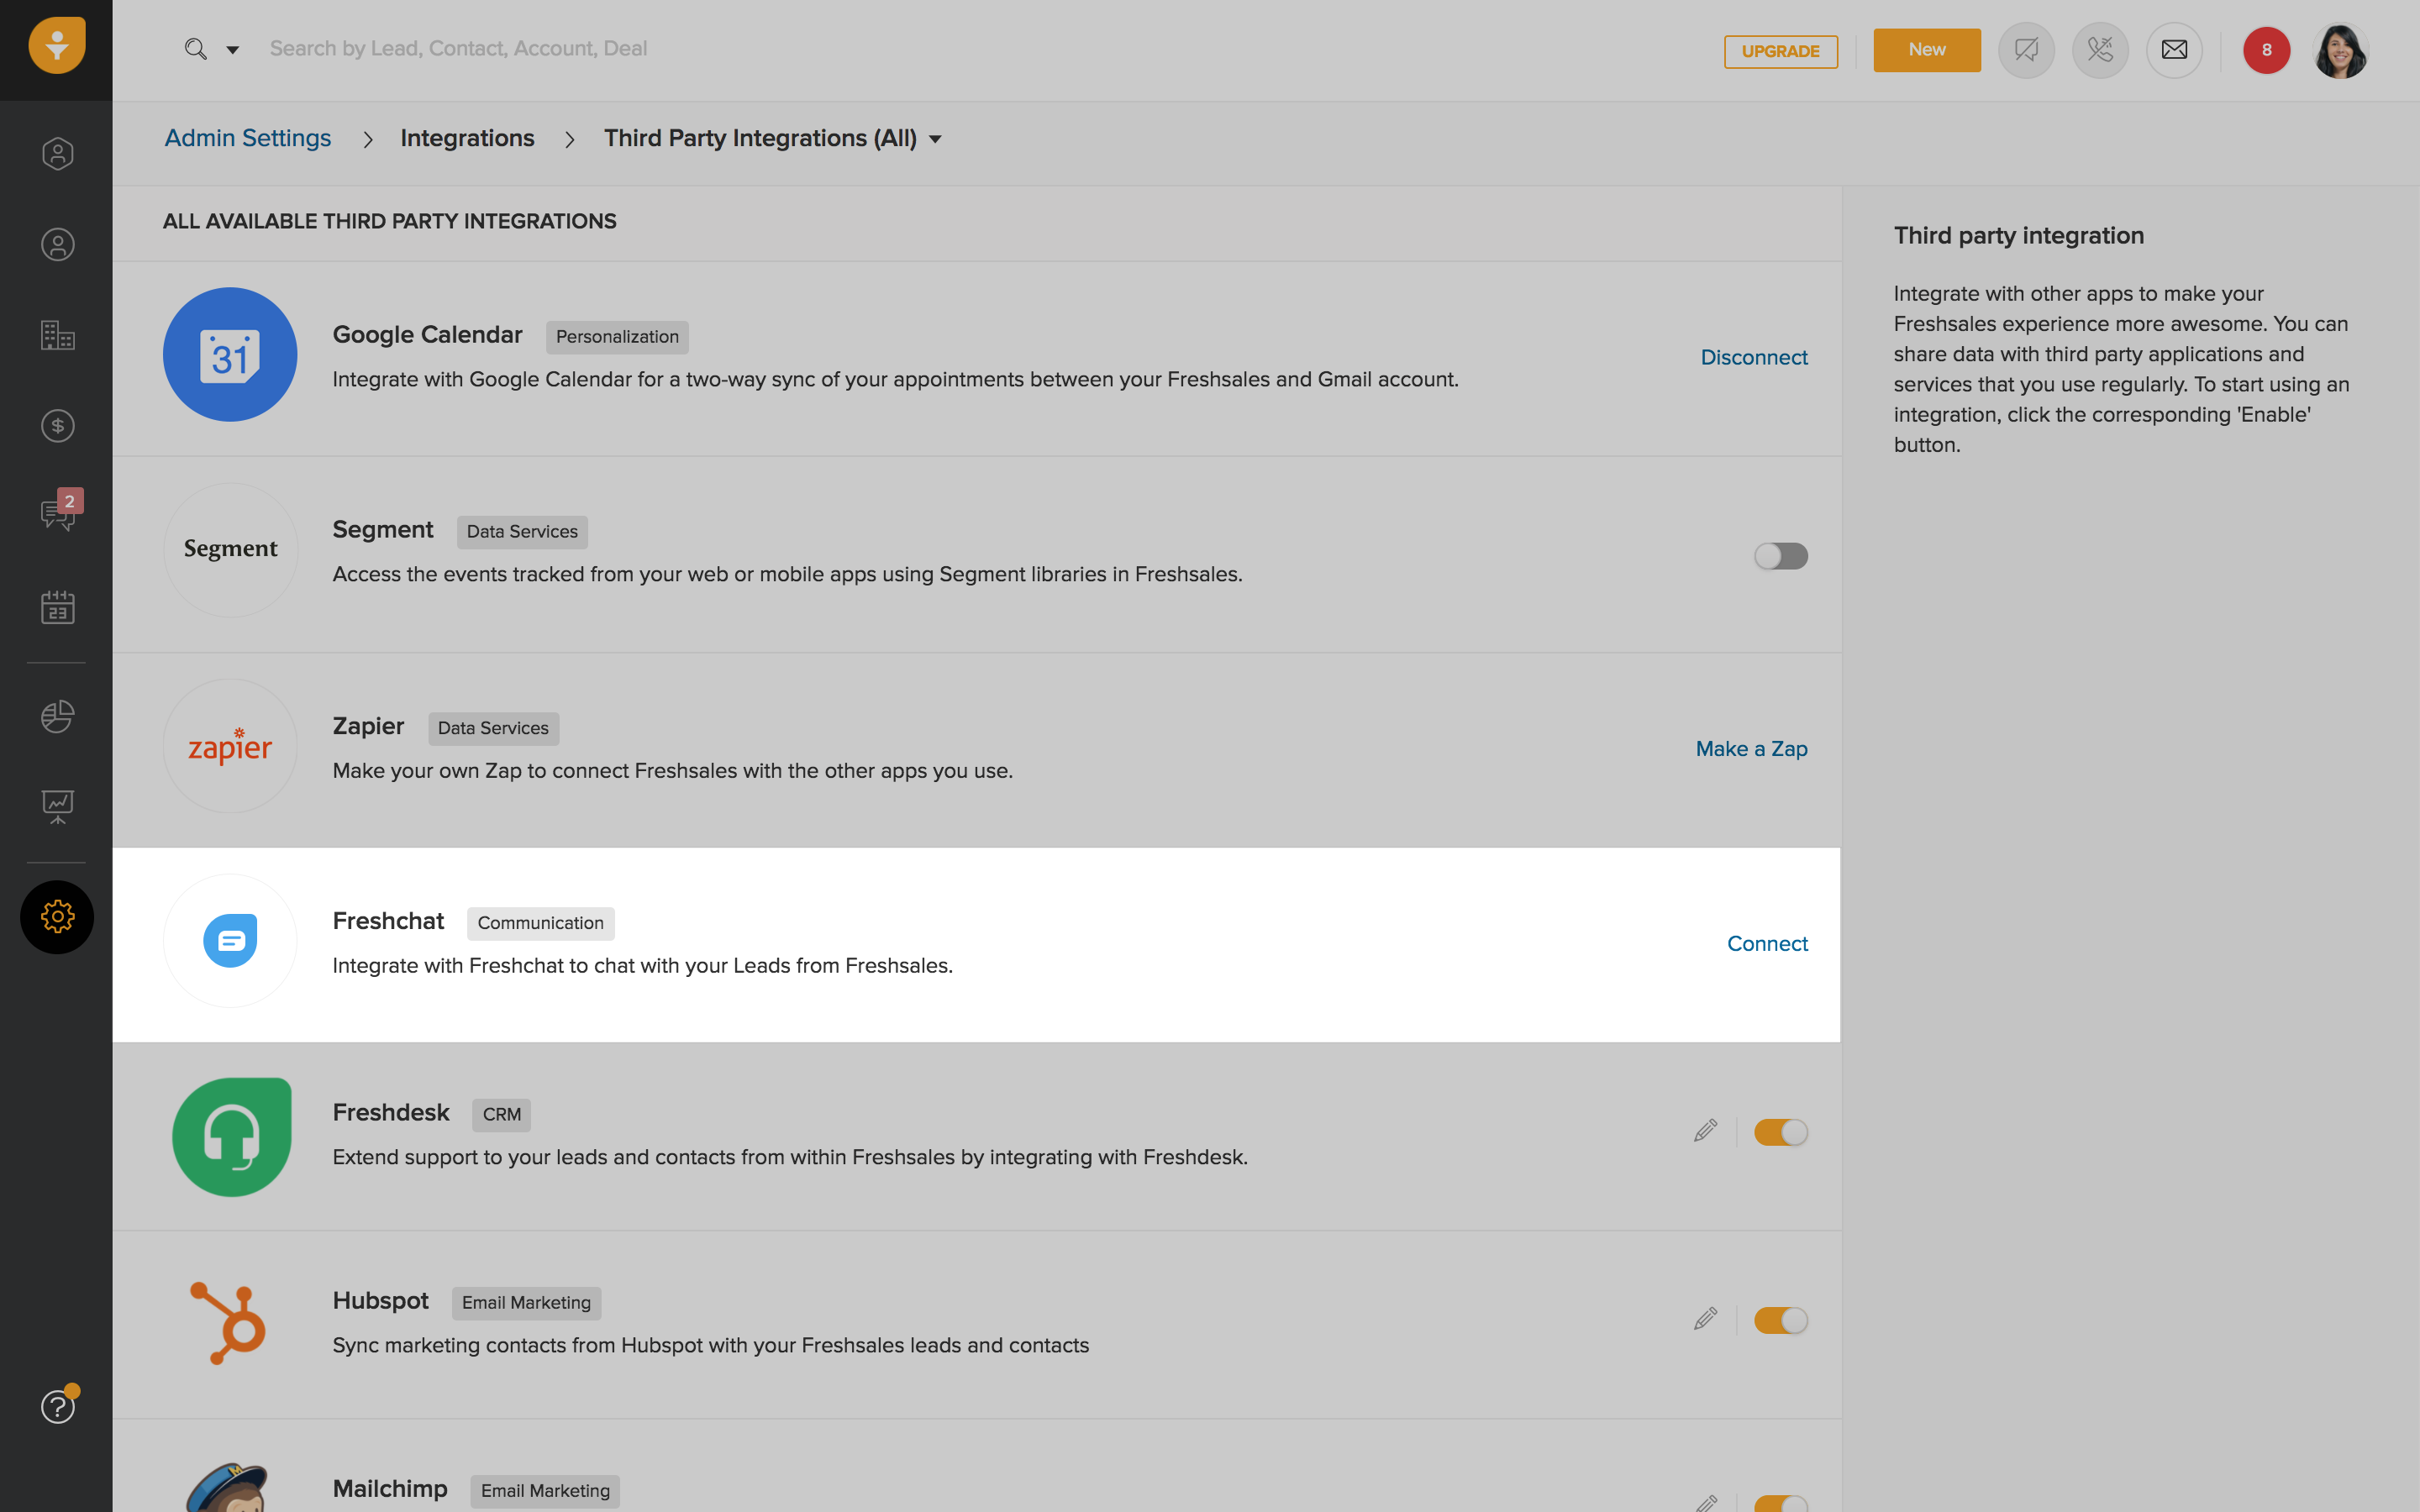
Task: Open the sales Dashboard icon
Action: coord(57,806)
